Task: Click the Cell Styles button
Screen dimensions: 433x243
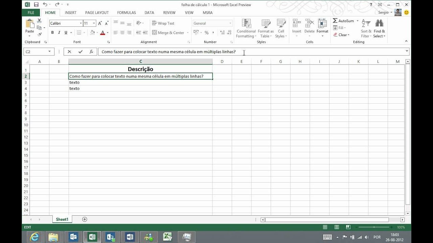Action: (281, 28)
